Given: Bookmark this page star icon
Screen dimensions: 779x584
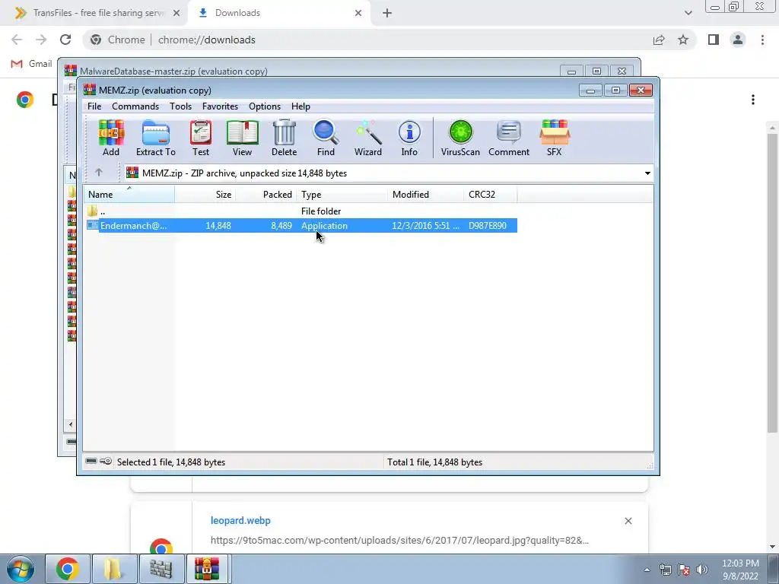Looking at the screenshot, I should pos(683,40).
